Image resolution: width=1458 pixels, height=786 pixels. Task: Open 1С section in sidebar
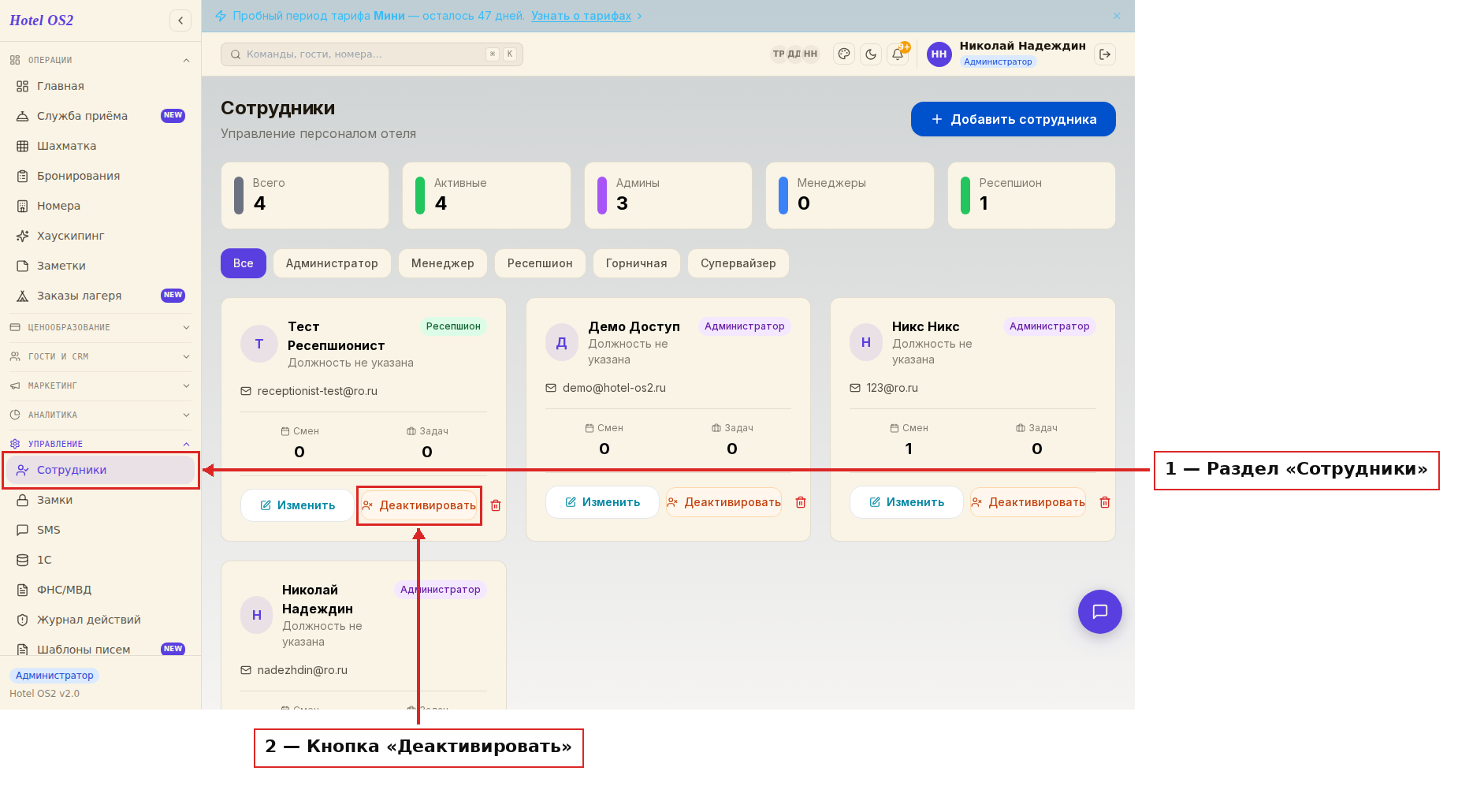coord(99,560)
